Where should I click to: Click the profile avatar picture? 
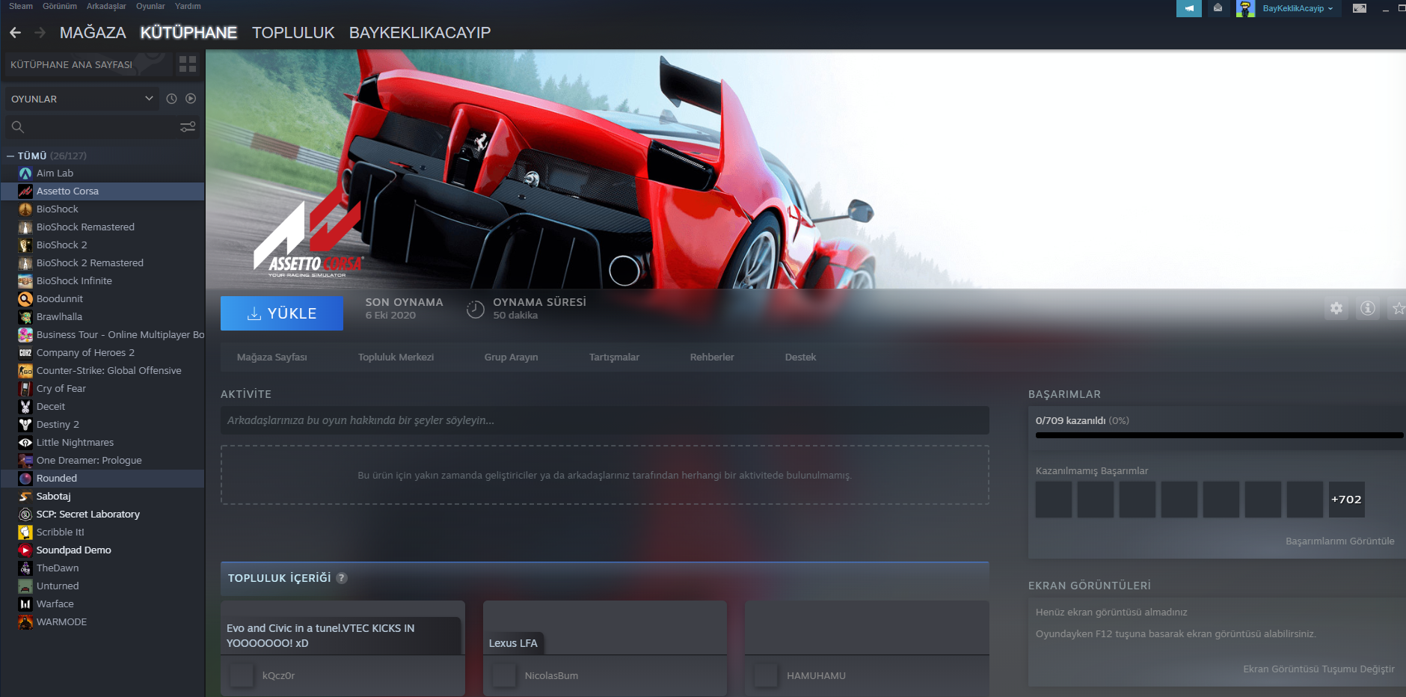click(x=1245, y=8)
